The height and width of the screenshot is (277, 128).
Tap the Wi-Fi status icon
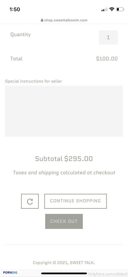click(112, 9)
